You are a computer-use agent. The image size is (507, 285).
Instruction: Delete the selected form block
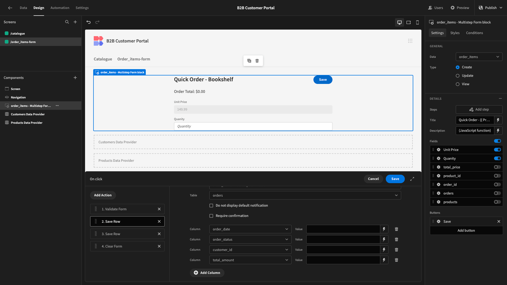coord(257,61)
